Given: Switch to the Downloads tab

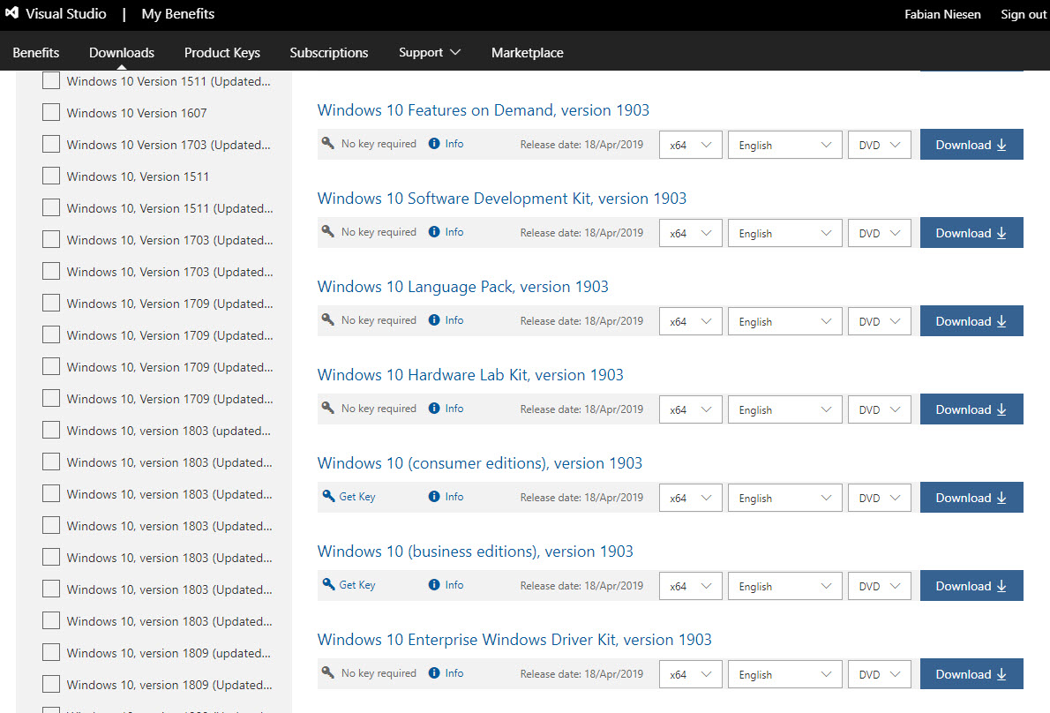Looking at the screenshot, I should coord(121,52).
